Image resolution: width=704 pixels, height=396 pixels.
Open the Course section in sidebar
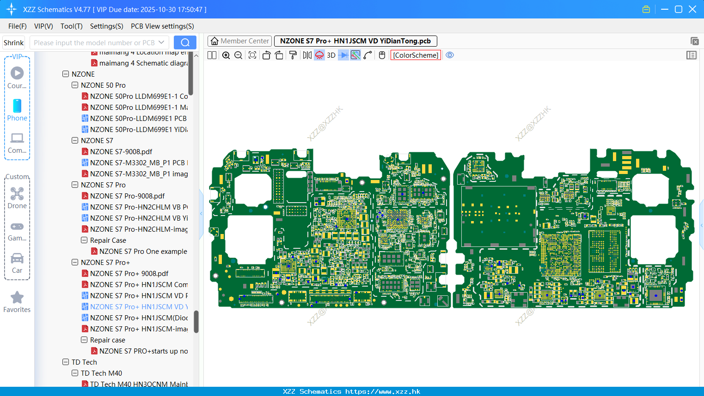coord(17,78)
